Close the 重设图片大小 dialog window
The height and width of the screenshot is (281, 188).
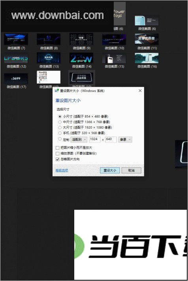140,91
